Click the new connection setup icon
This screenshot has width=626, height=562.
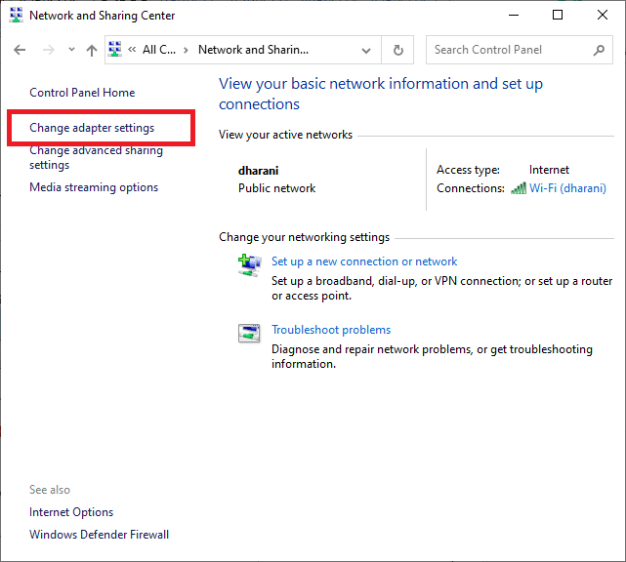[250, 264]
